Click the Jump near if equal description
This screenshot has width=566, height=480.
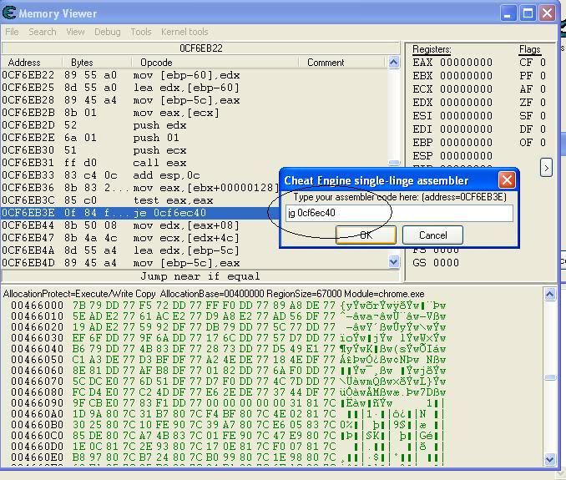coord(200,276)
